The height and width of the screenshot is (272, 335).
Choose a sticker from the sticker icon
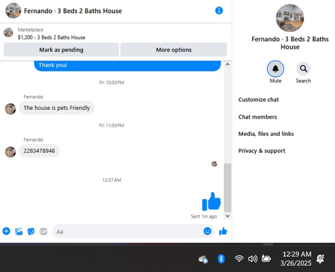(31, 231)
